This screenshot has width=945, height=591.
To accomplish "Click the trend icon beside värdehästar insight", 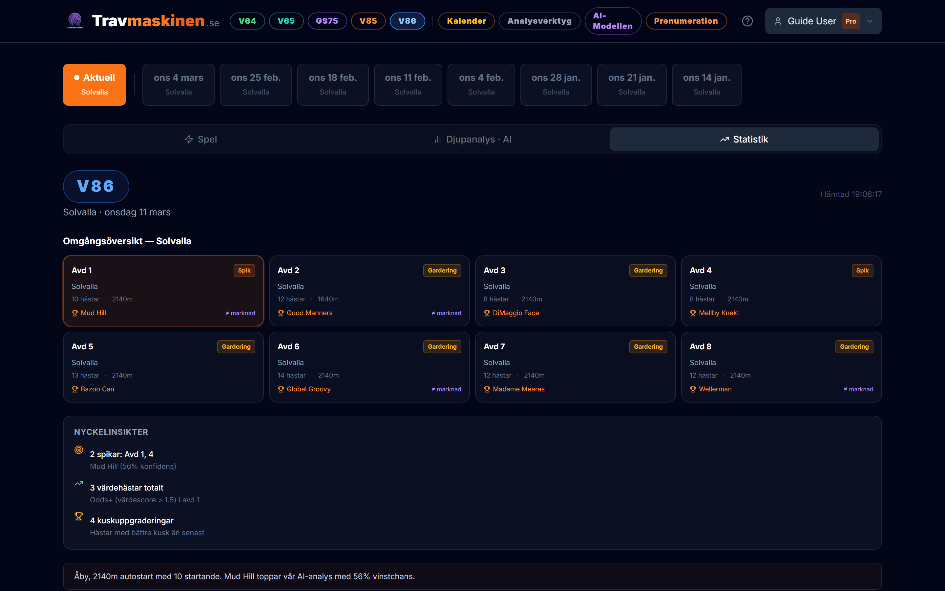I will coord(79,484).
